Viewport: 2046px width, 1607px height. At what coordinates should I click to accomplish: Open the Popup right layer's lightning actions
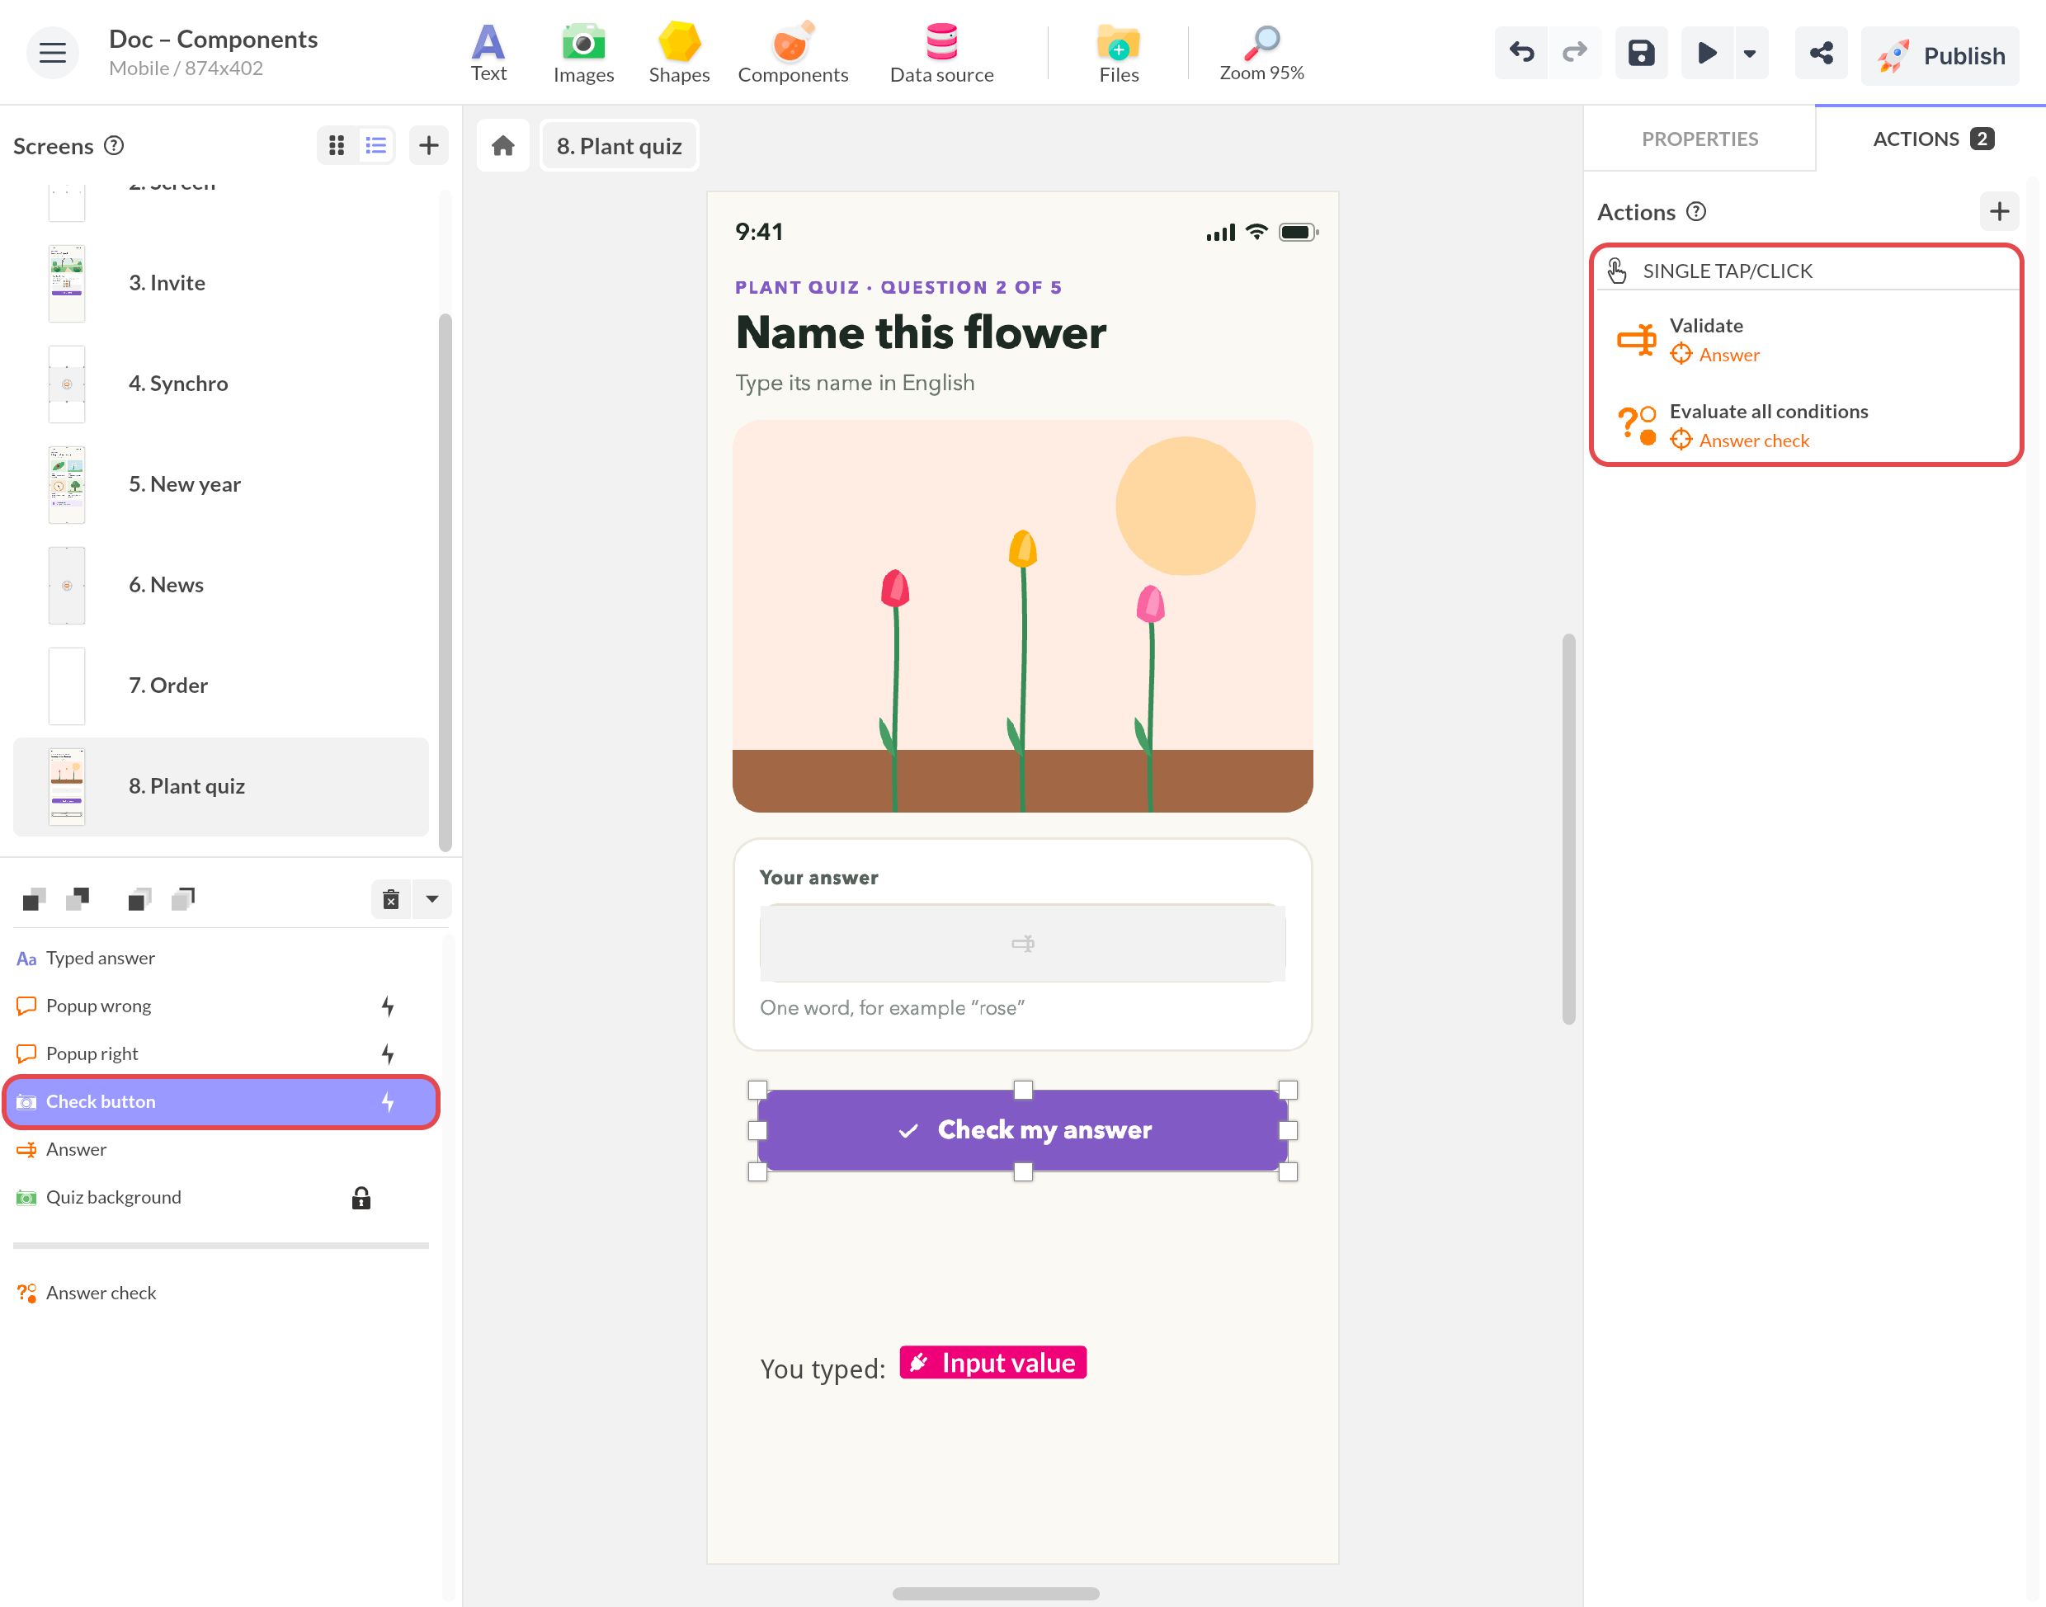click(x=388, y=1053)
